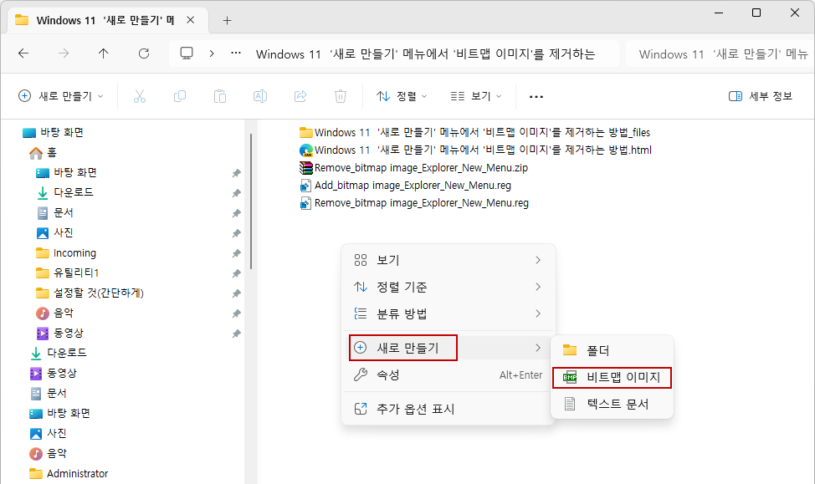Screen dimensions: 815x484
Task: Refresh the current folder
Action: point(144,53)
